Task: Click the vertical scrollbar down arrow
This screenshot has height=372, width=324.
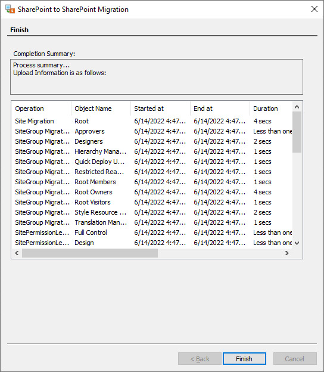Action: (297, 243)
